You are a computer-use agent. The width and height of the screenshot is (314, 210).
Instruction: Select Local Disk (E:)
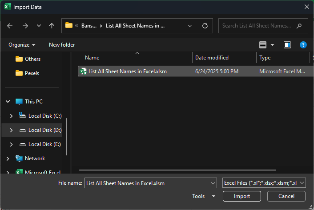click(x=40, y=144)
